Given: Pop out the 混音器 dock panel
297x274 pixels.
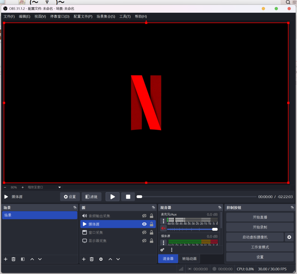Looking at the screenshot, I should tap(220, 207).
